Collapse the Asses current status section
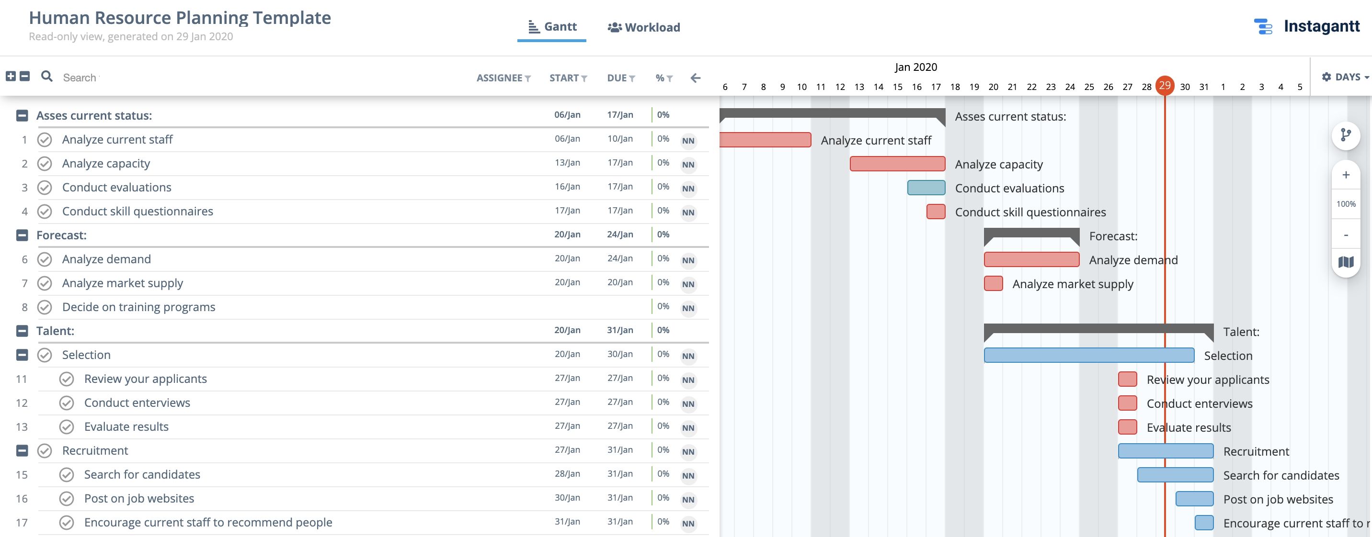Screen dimensions: 1372x537 coord(21,114)
